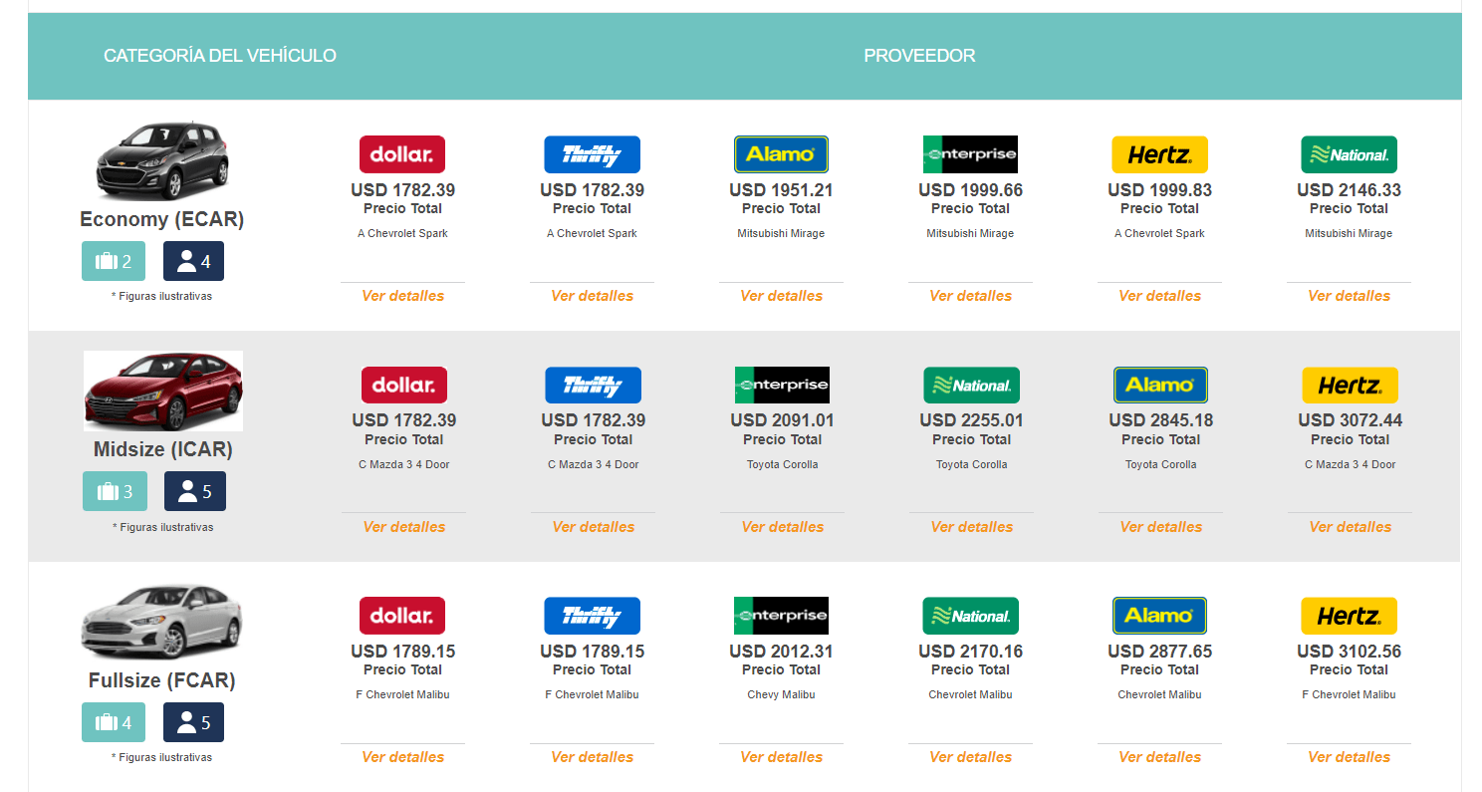This screenshot has width=1482, height=792.
Task: View details of National Midsize USD 2255.01
Action: click(x=972, y=527)
